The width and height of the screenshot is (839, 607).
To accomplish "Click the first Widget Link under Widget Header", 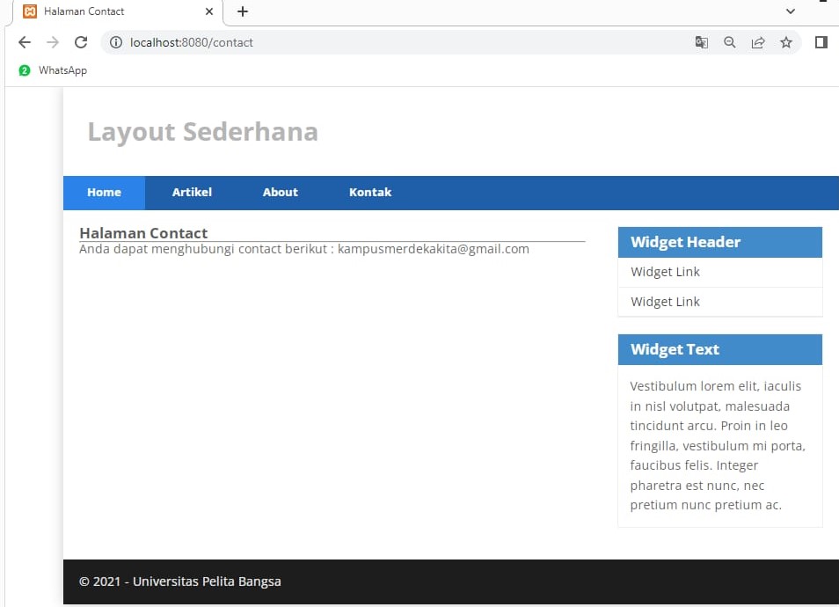I will point(665,272).
